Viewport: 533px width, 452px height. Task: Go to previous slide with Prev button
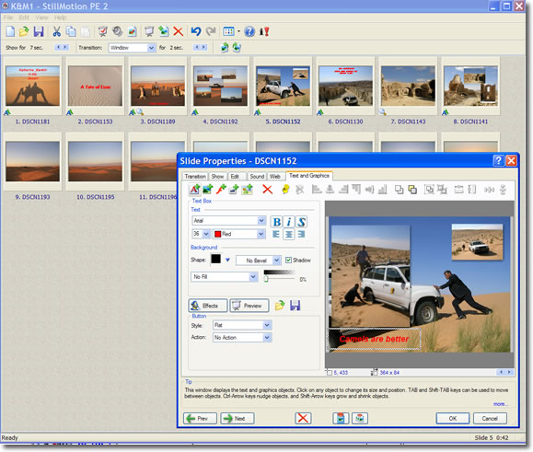pos(200,418)
